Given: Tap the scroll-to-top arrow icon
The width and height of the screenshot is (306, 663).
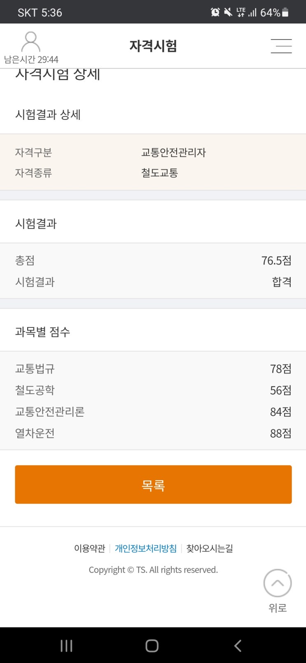Looking at the screenshot, I should click(278, 583).
